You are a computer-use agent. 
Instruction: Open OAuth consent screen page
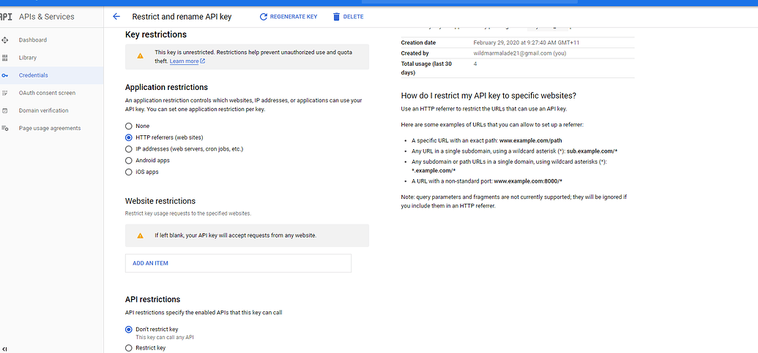click(x=47, y=93)
